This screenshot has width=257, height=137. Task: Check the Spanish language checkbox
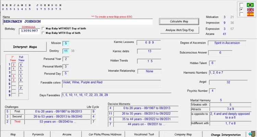(x=242, y=15)
